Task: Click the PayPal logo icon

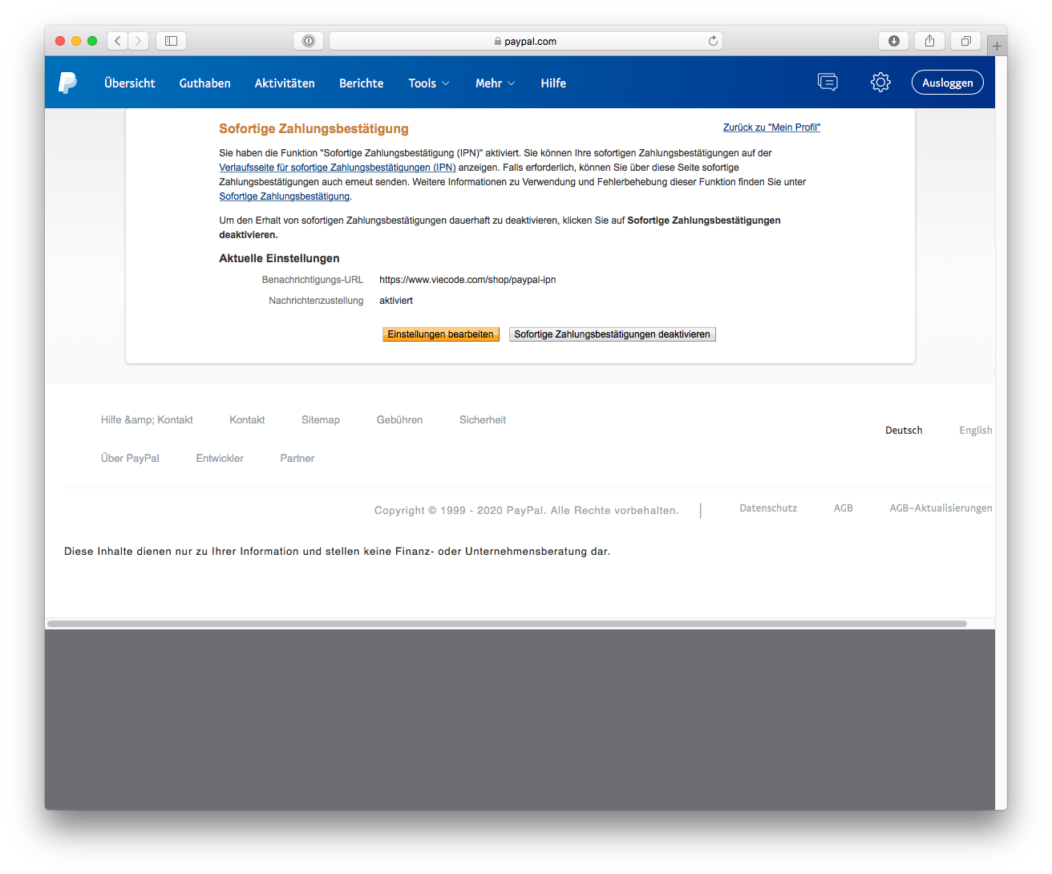Action: (x=67, y=83)
